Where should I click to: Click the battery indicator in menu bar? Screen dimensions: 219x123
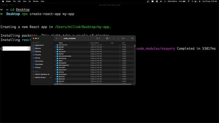tap(182, 1)
